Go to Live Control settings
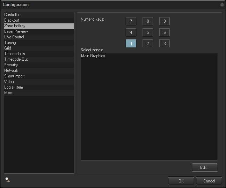Viewport: 226px width, 188px height. [14, 37]
